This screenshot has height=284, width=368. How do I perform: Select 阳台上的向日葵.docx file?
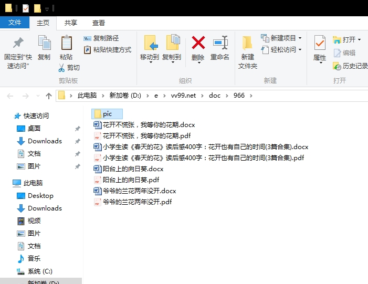(x=129, y=169)
